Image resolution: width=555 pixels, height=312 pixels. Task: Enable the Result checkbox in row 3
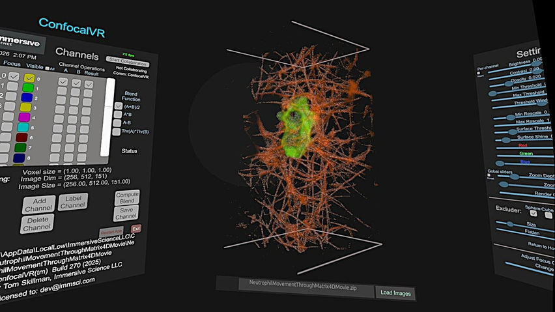pos(87,111)
